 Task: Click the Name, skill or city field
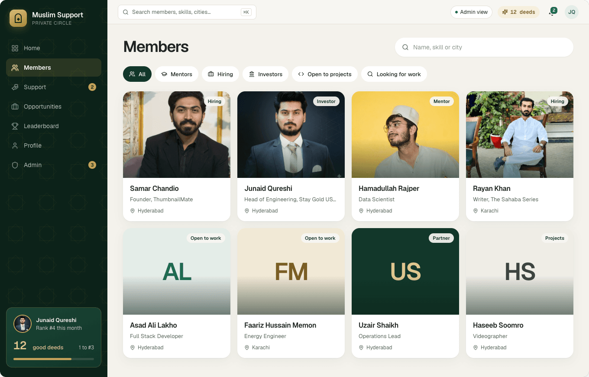click(x=484, y=47)
